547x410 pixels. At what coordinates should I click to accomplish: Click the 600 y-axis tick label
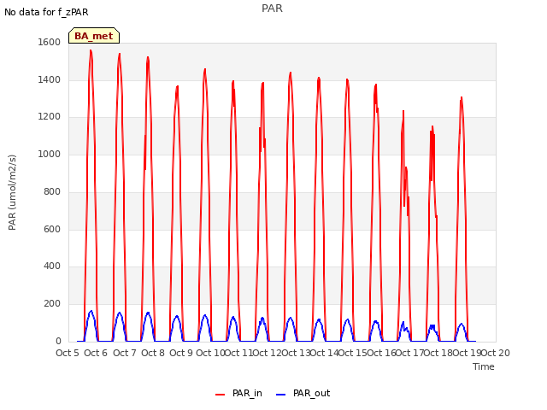[52, 229]
